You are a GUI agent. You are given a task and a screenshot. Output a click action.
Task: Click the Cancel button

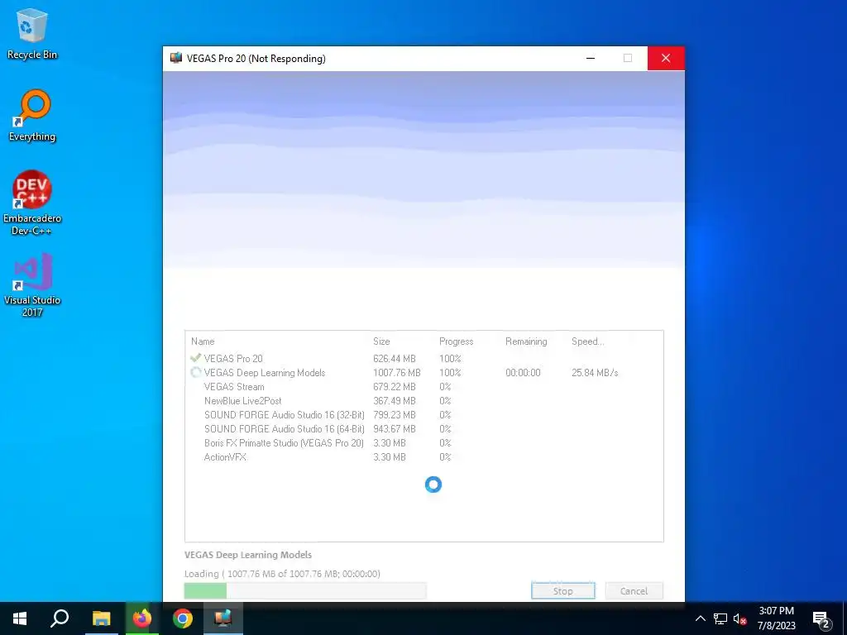click(634, 590)
